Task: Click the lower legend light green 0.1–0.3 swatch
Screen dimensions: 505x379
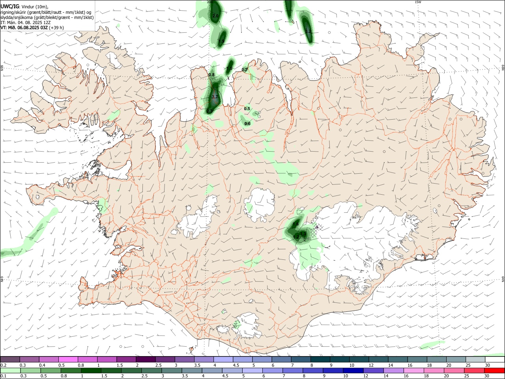Action: [10, 370]
